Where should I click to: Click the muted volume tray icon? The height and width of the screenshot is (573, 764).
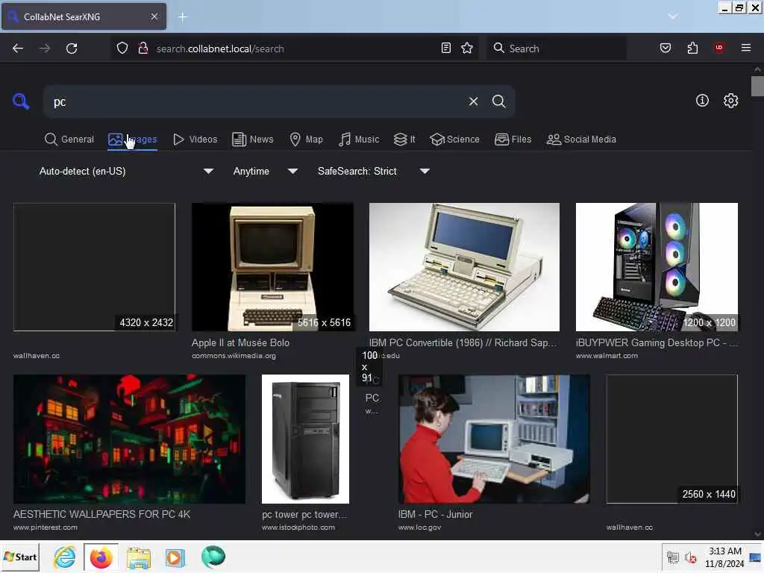tap(690, 557)
